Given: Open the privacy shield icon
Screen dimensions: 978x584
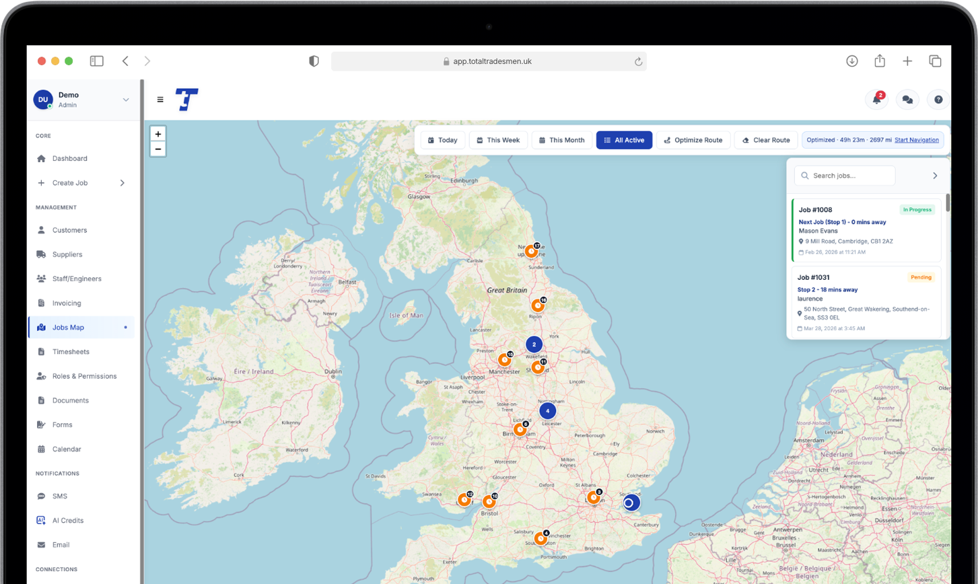Looking at the screenshot, I should [x=314, y=61].
